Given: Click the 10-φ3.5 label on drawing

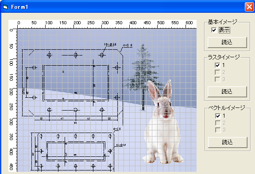Looking at the screenshot, I should [x=110, y=44].
